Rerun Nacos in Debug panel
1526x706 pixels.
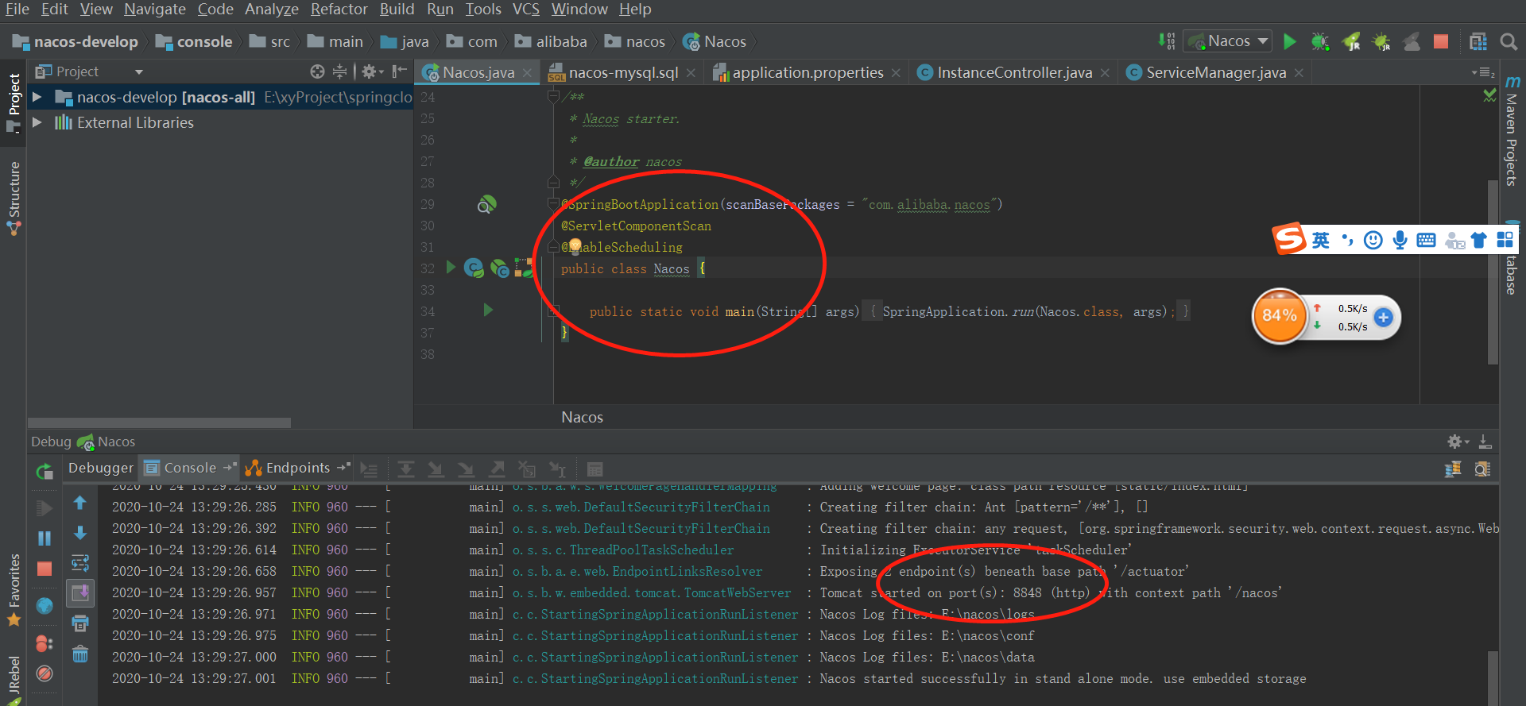(45, 473)
